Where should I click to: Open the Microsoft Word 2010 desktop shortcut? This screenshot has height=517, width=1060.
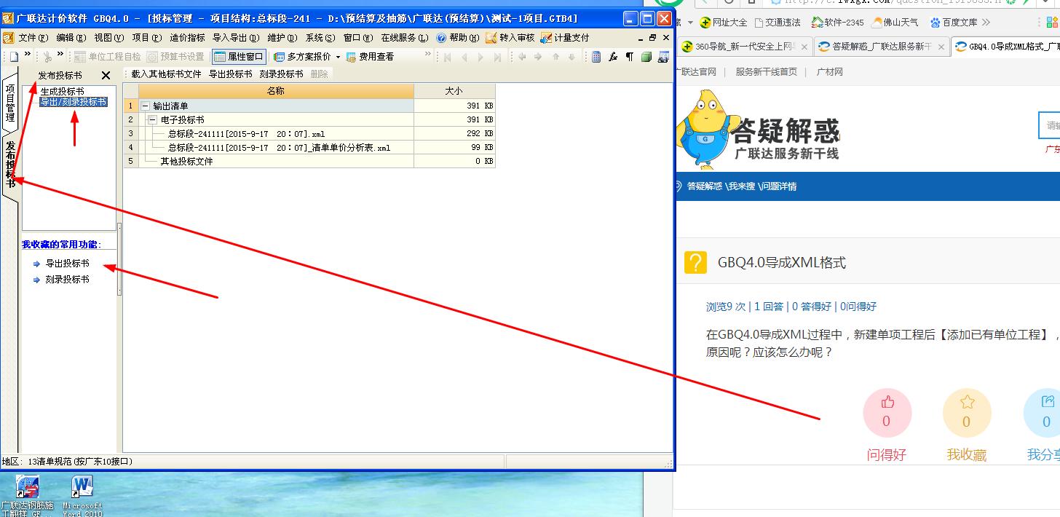82,496
